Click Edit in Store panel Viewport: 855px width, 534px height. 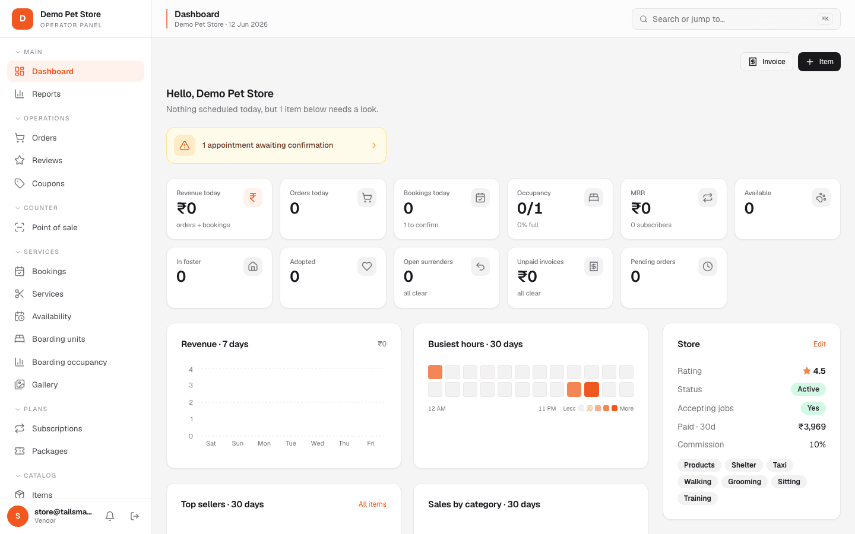point(819,344)
